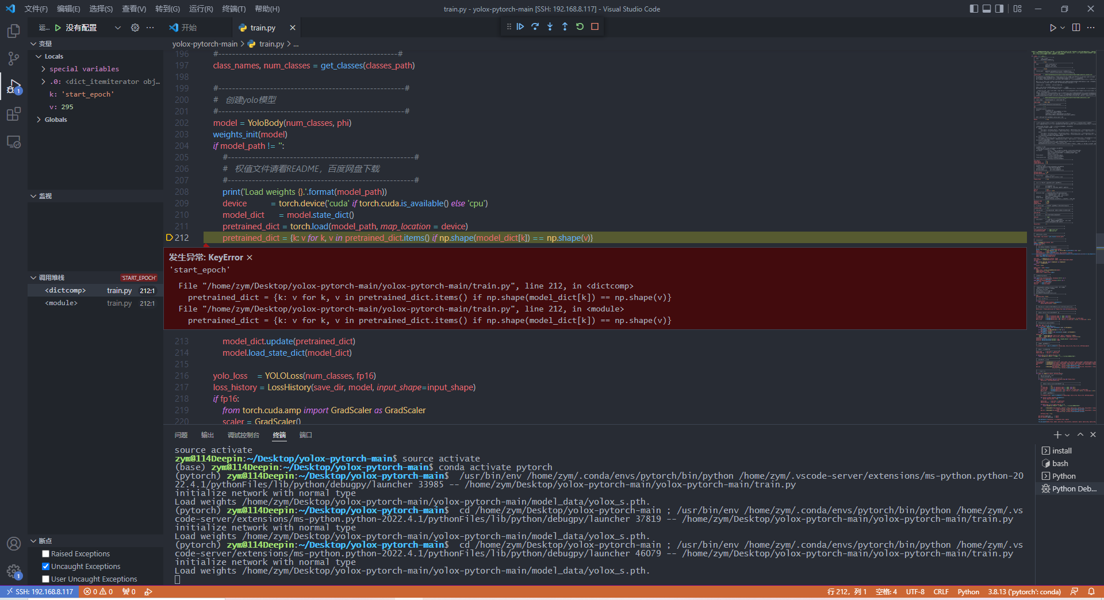
Task: Open the Manage gear in activity bar
Action: 14,571
